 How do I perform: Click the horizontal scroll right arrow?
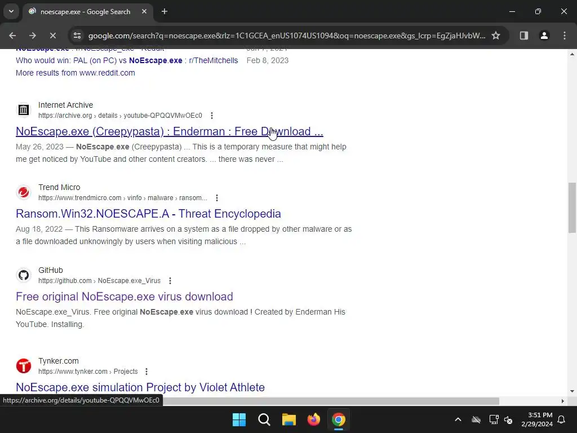563,401
